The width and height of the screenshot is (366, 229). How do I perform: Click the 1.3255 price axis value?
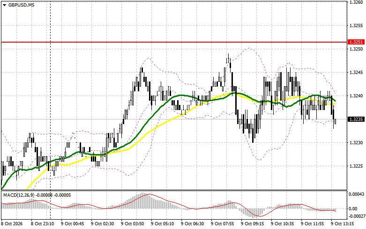click(x=356, y=26)
